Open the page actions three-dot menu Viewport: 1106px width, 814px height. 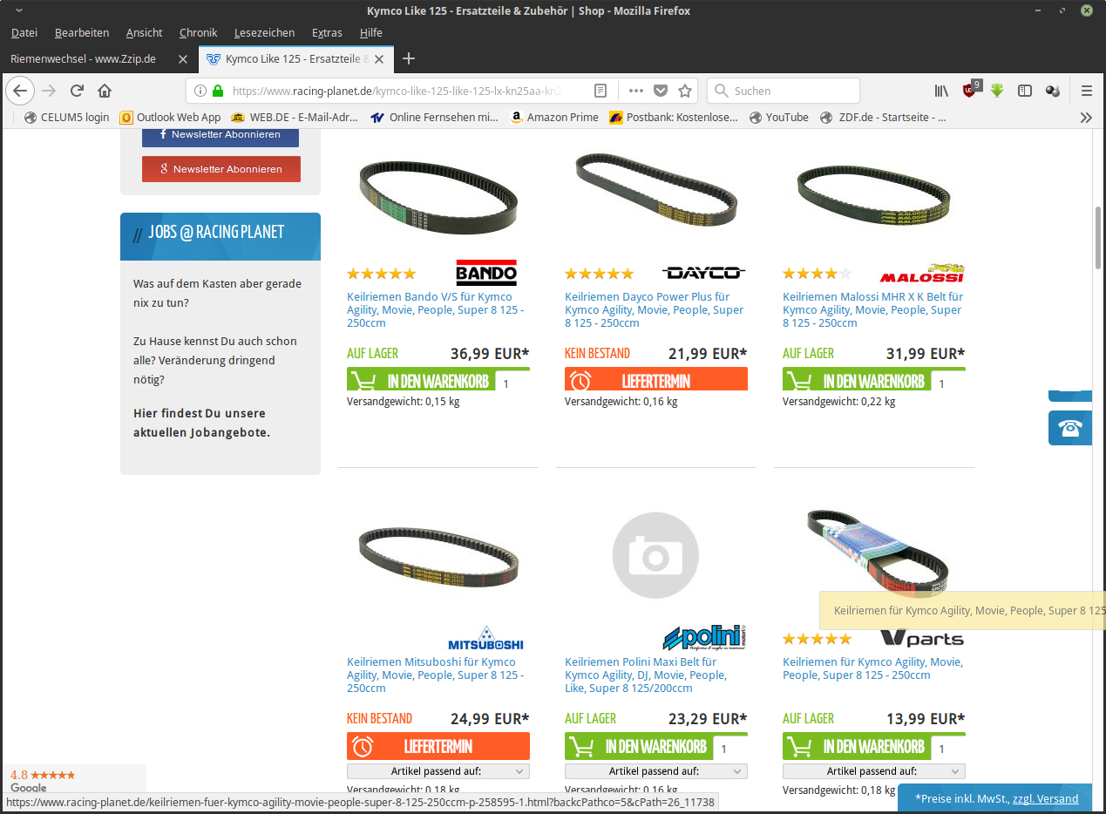[x=636, y=91]
